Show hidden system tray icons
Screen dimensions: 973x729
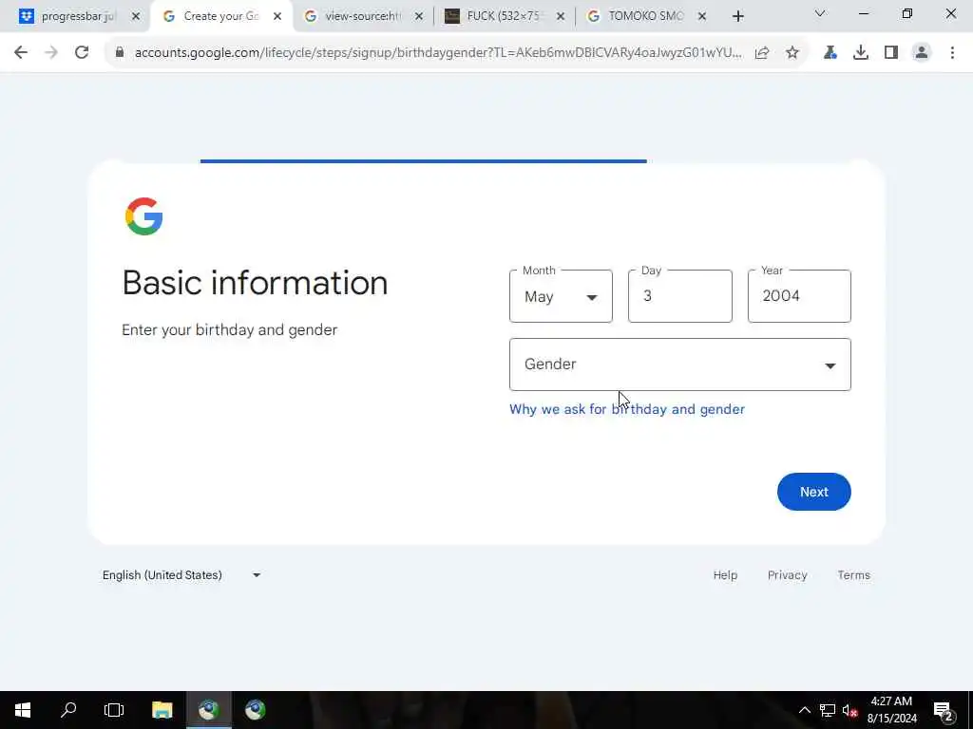pos(804,710)
